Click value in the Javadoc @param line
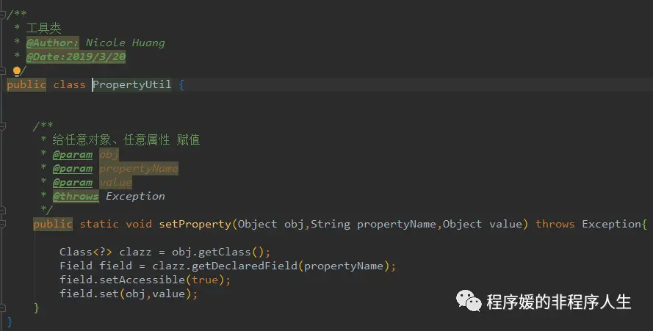Image resolution: width=653 pixels, height=331 pixels. click(115, 182)
